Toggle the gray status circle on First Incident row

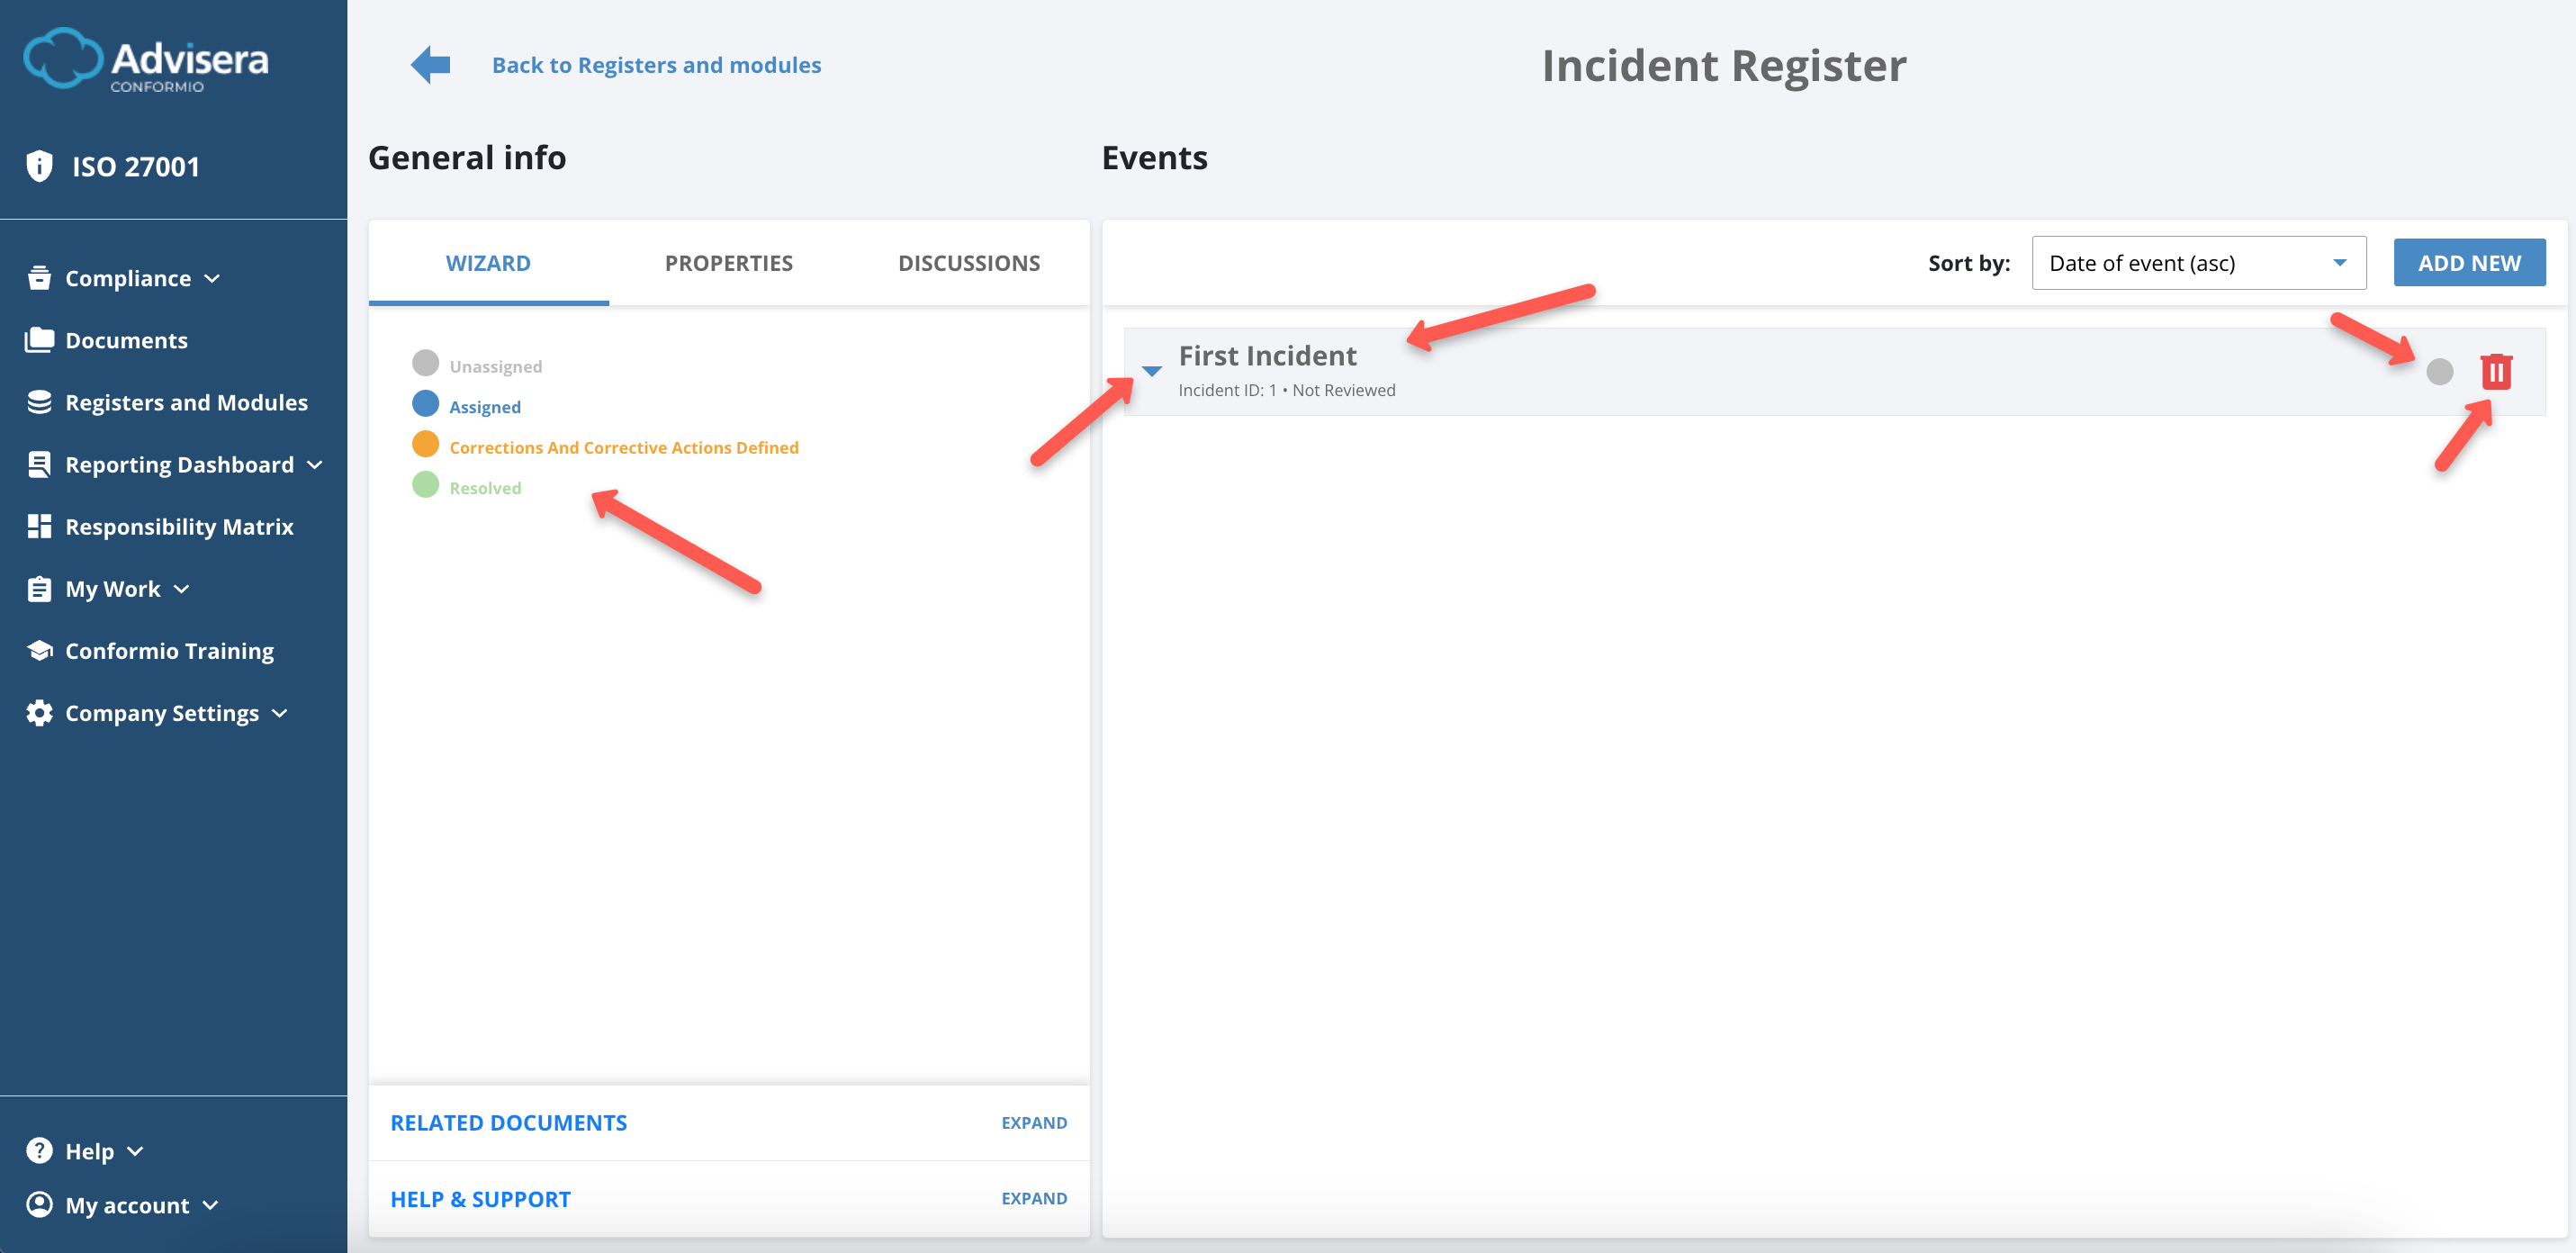(x=2438, y=371)
